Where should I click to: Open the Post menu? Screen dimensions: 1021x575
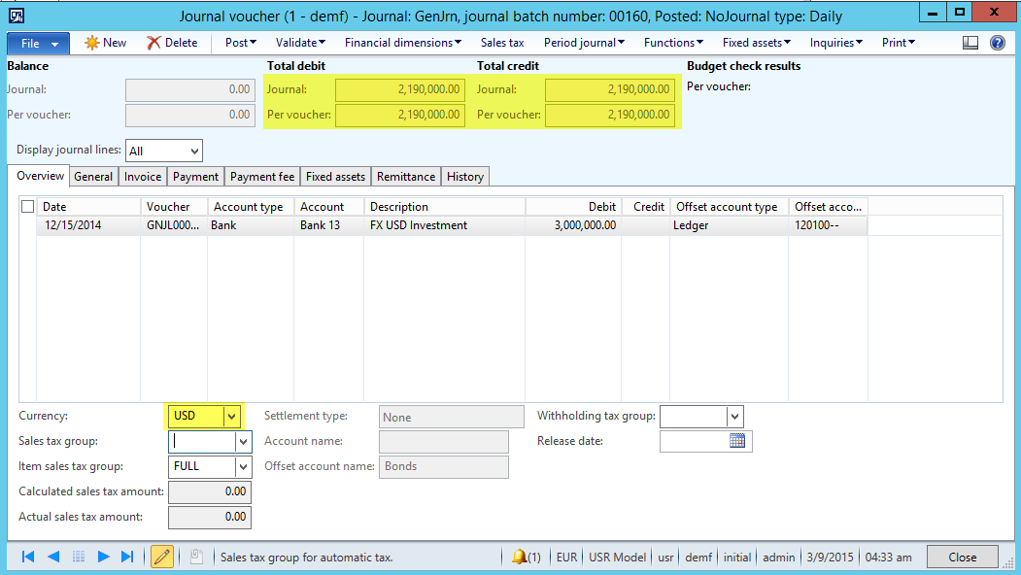click(240, 43)
